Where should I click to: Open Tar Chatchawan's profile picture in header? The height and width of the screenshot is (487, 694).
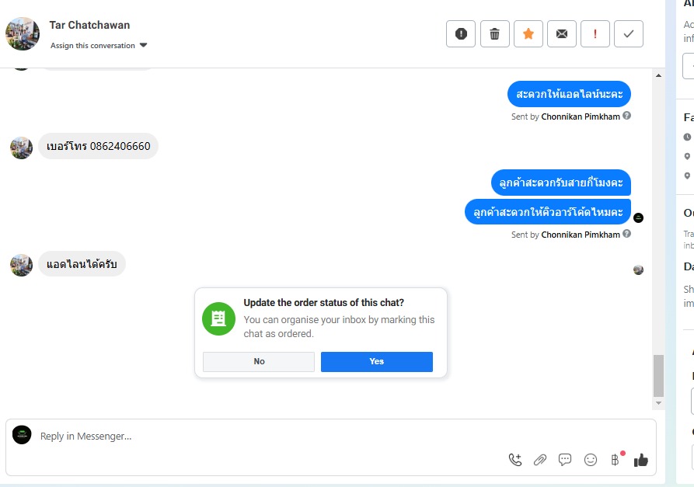22,33
